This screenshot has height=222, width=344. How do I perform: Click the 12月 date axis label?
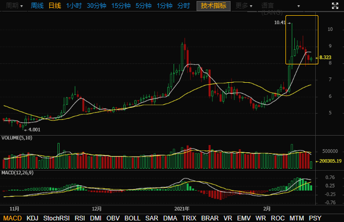(97, 208)
